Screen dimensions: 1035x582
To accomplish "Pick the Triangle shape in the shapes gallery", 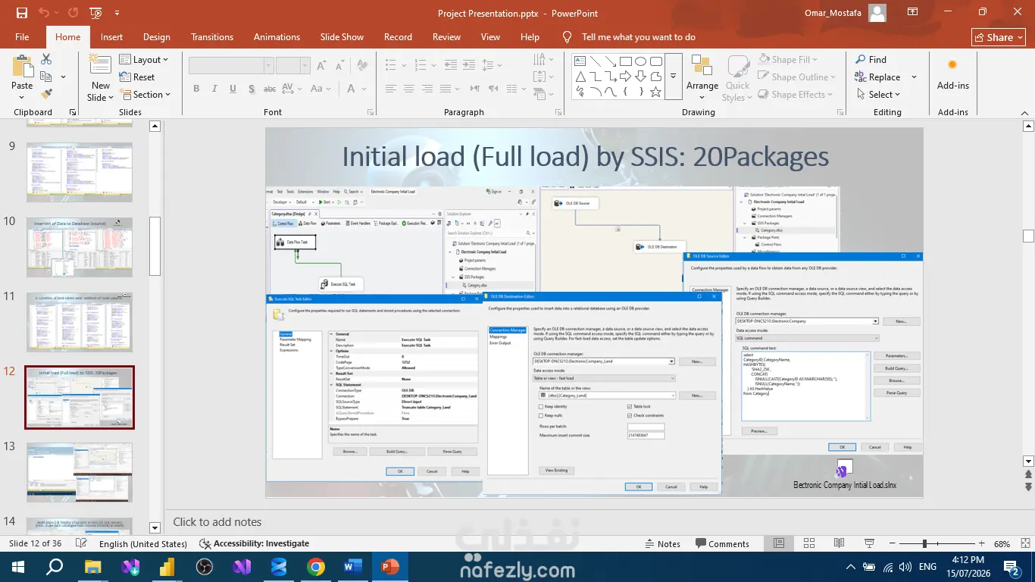I will click(580, 77).
